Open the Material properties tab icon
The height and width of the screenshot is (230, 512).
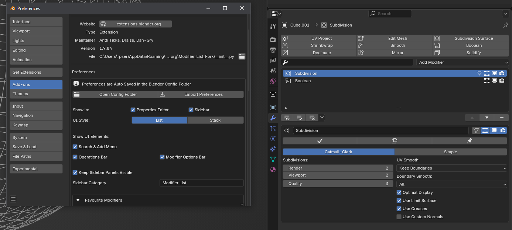(273, 170)
